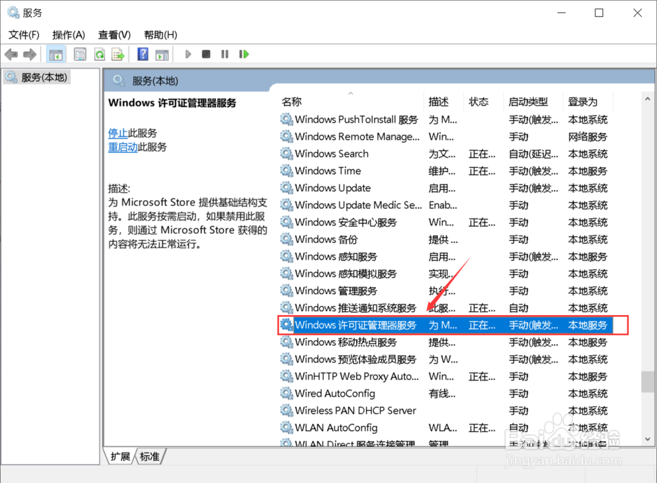This screenshot has width=657, height=483.
Task: Click the 停止 service link
Action: (x=118, y=133)
